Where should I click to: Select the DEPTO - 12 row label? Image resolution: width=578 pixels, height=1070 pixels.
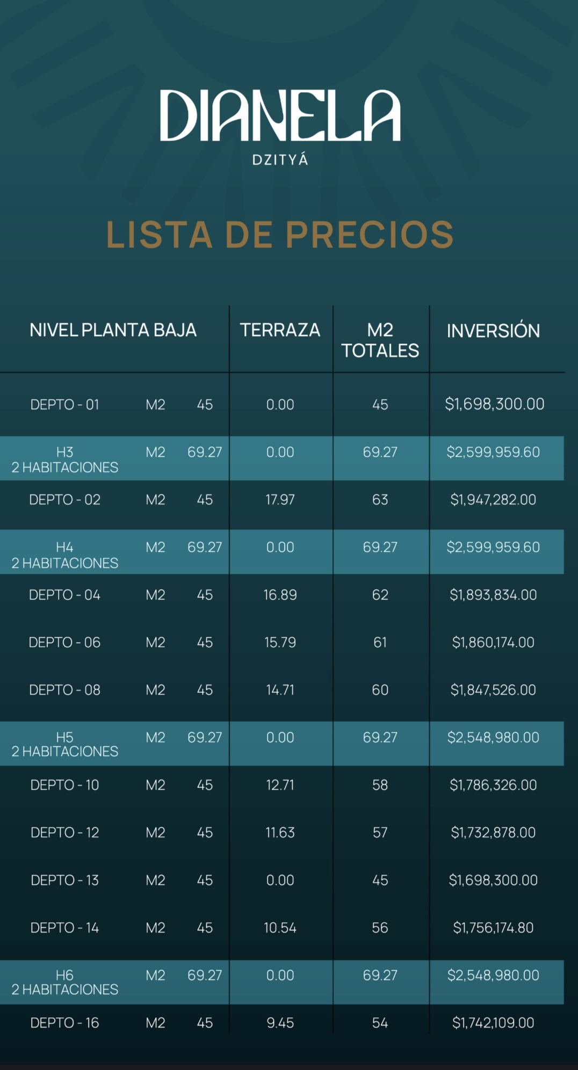pos(64,832)
